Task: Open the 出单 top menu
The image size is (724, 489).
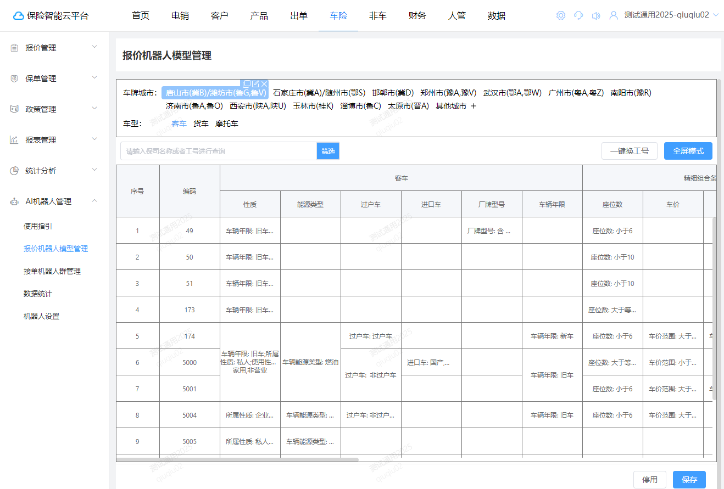Action: click(299, 16)
